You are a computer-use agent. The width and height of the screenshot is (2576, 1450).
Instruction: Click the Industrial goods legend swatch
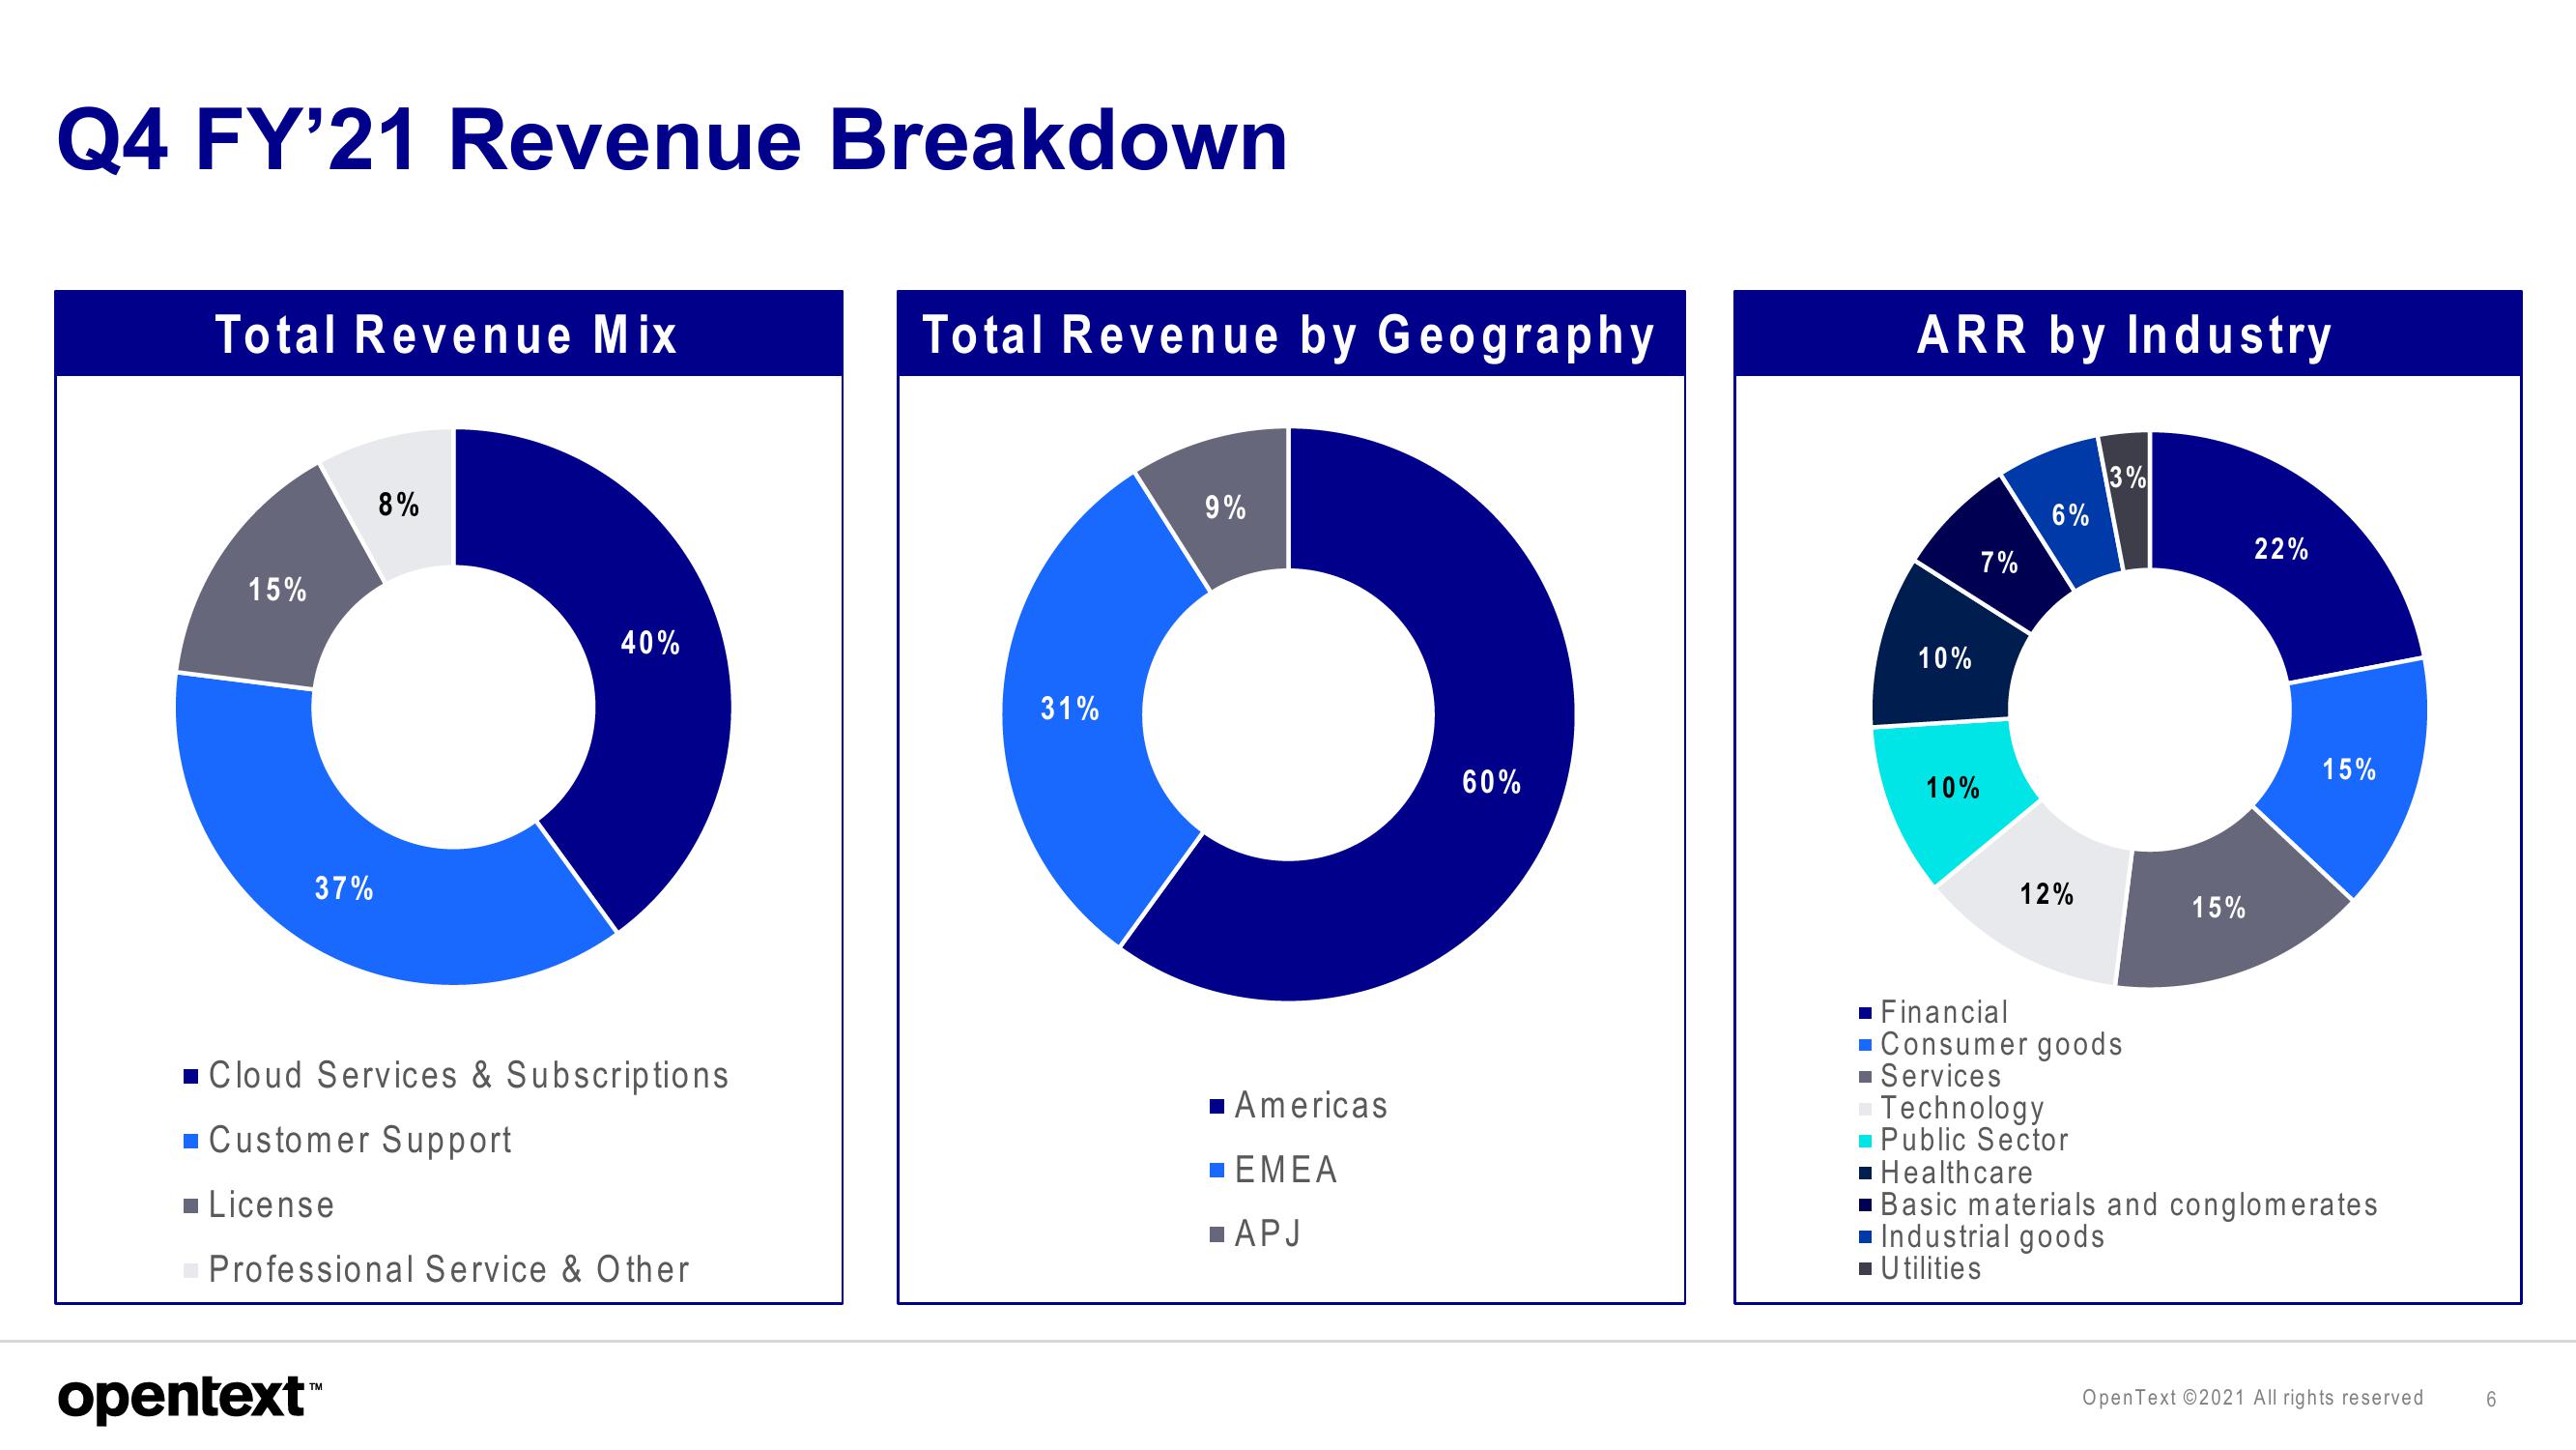coord(1865,1238)
